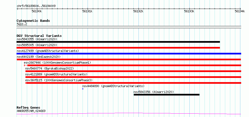Open label nsv4121889 (gnomADStructuralVariants)
Viewport: 249px width, 117px height.
tap(56, 74)
